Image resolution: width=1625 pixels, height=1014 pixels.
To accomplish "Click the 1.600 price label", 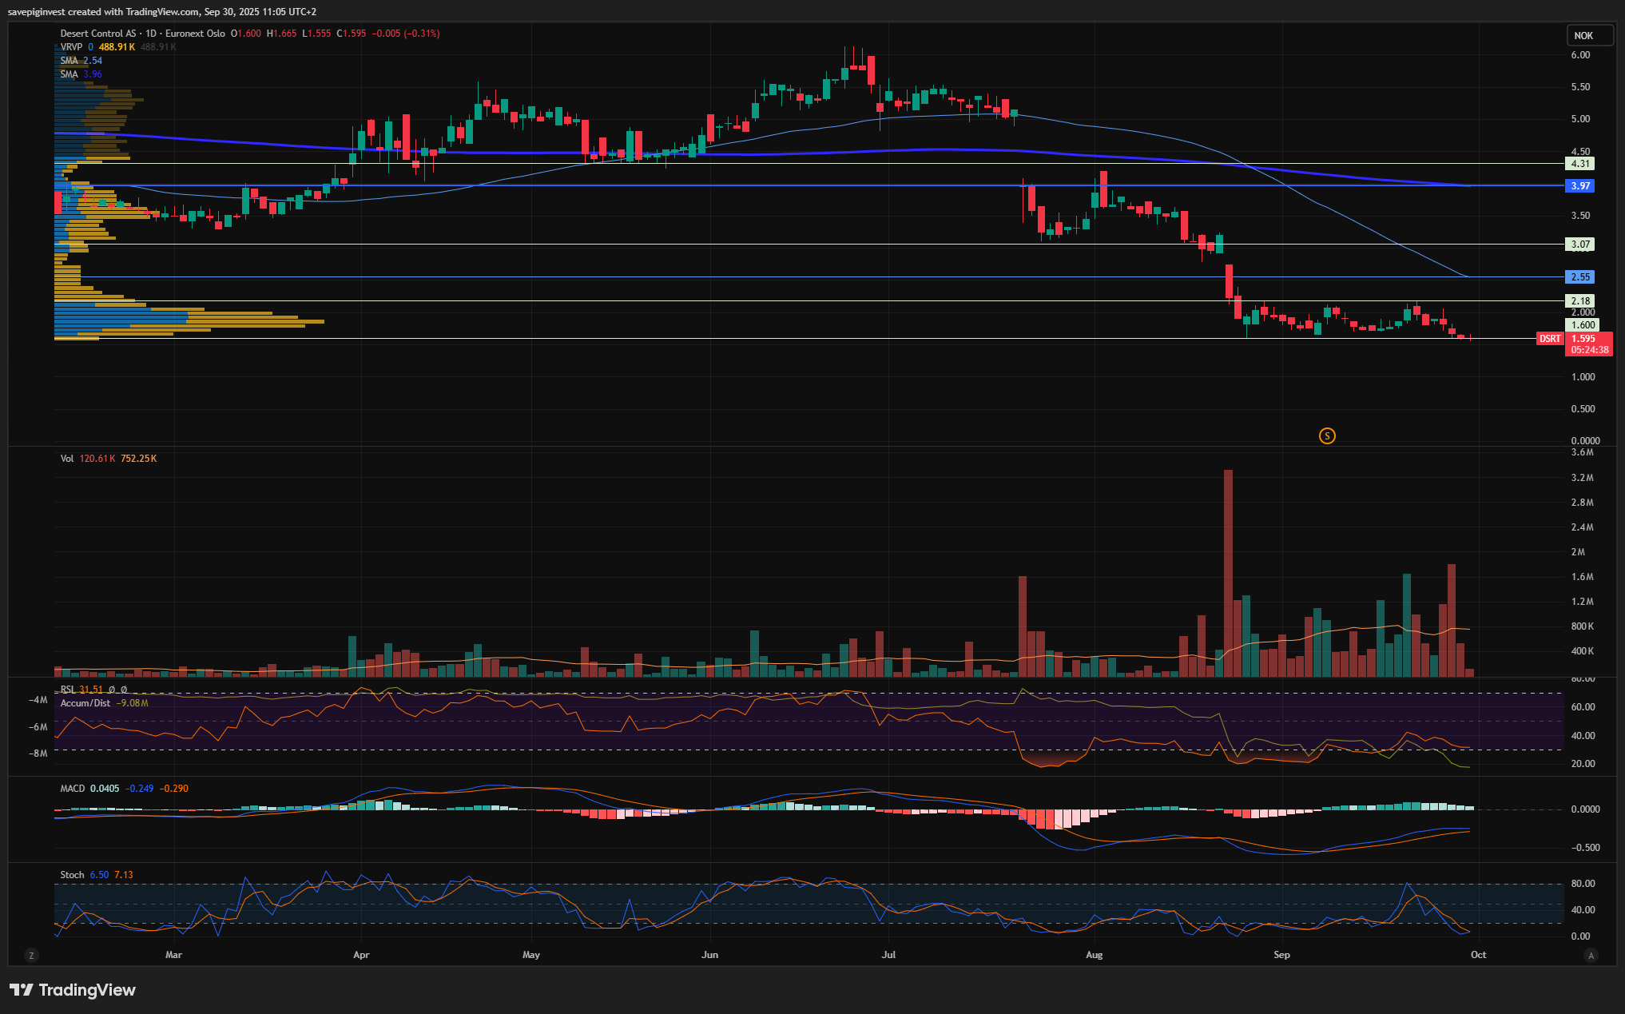I will pyautogui.click(x=1583, y=325).
